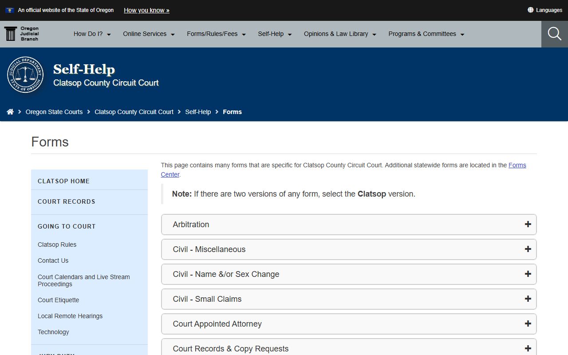Expand the Arbitration forms section
The image size is (568, 355).
click(x=349, y=225)
